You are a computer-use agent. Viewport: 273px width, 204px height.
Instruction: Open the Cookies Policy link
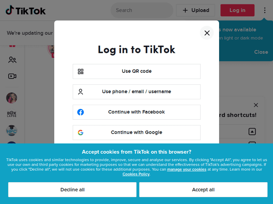click(x=136, y=174)
